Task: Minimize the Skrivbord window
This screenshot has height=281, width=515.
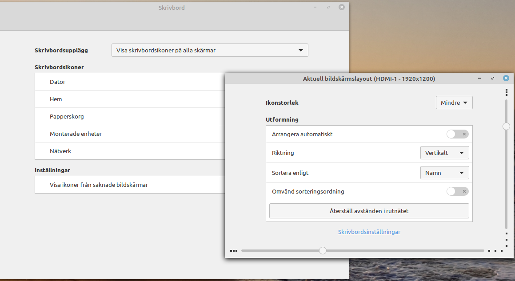Action: click(x=315, y=7)
